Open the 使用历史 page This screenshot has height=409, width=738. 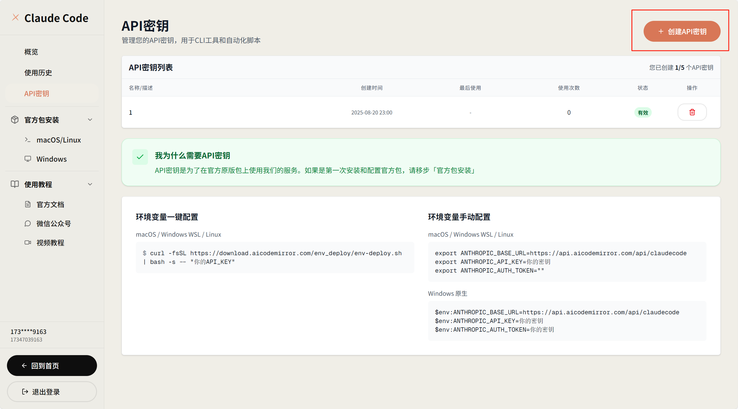[38, 72]
